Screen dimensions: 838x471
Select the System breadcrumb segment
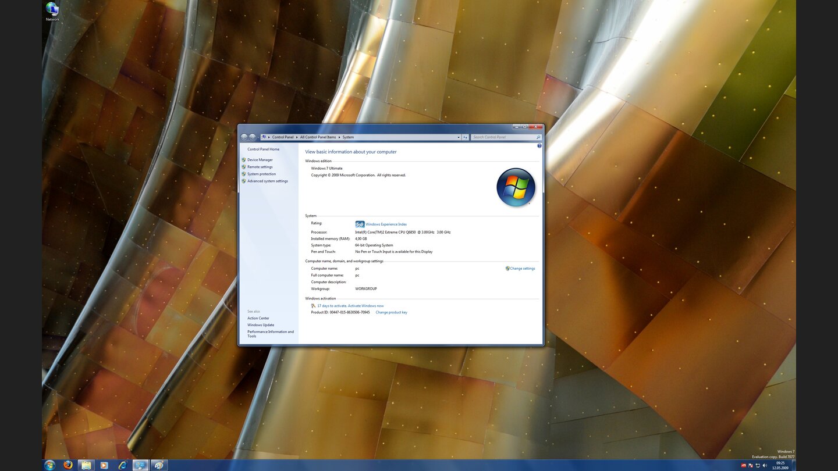pyautogui.click(x=348, y=137)
